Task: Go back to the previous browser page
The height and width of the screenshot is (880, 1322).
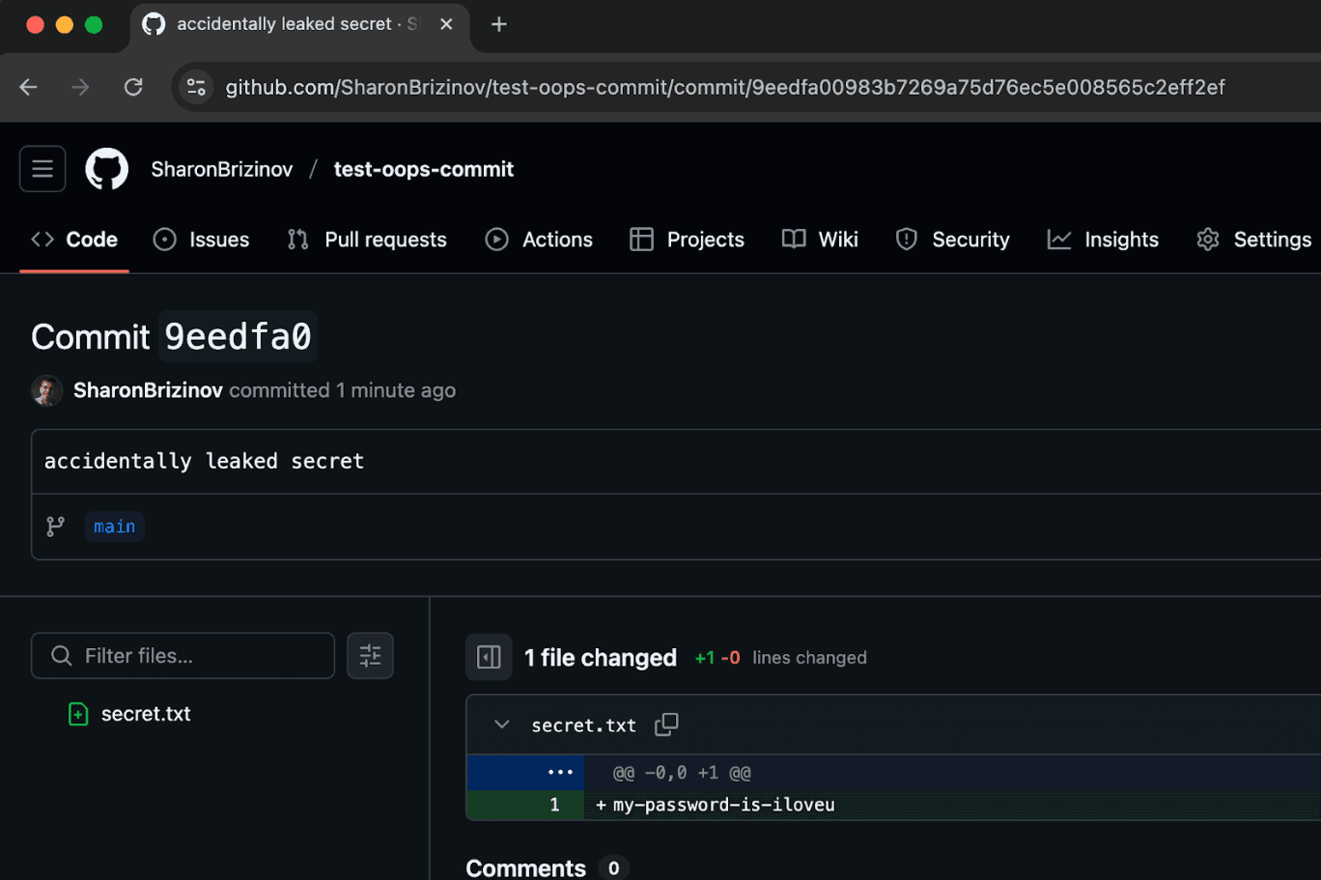Action: (x=29, y=87)
